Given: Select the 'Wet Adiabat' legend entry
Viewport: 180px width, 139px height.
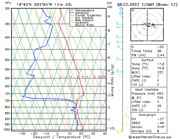Looking at the screenshot, I should [x=84, y=20].
